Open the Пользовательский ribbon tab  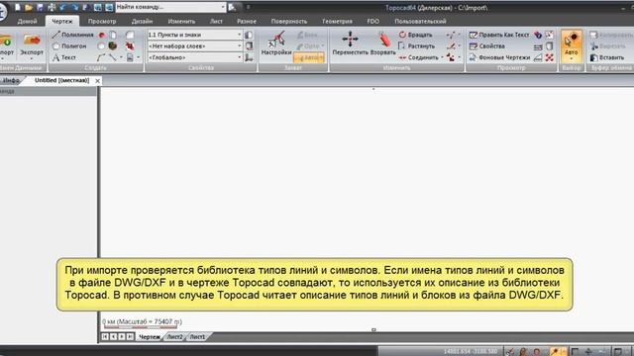click(420, 21)
